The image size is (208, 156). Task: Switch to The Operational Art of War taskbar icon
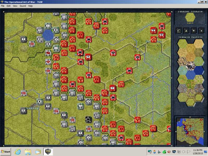pos(48,152)
